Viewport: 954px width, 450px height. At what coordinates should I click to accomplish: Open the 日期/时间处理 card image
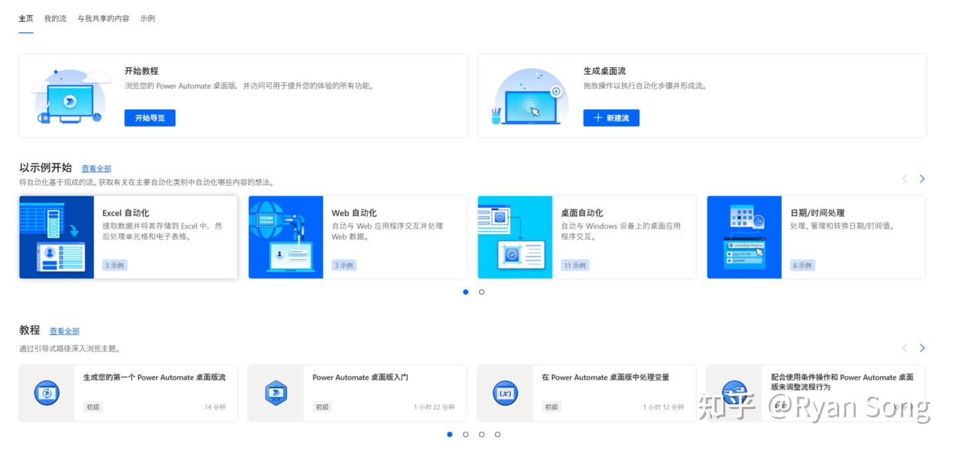[745, 237]
